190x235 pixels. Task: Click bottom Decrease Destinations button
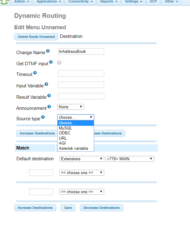pos(101,208)
